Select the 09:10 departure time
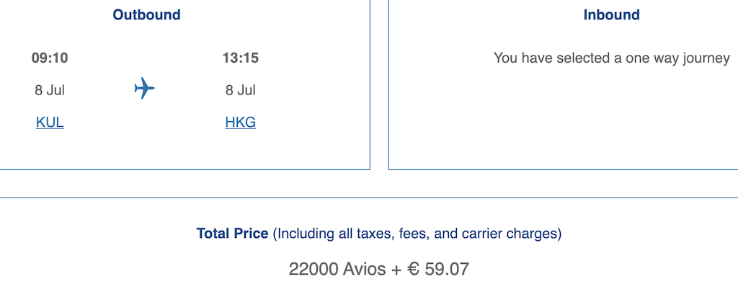This screenshot has height=292, width=738. pyautogui.click(x=50, y=58)
